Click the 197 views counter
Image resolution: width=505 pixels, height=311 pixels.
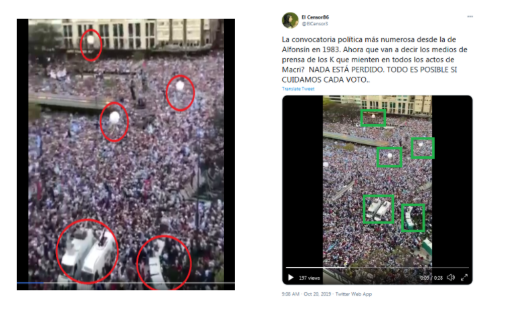pos(309,278)
